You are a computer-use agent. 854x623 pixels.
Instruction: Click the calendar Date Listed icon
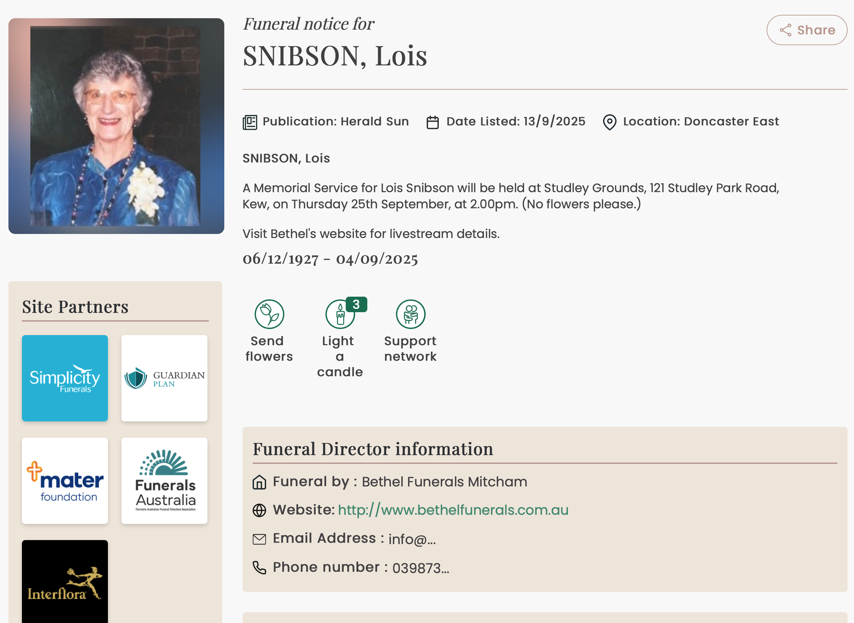click(x=432, y=122)
